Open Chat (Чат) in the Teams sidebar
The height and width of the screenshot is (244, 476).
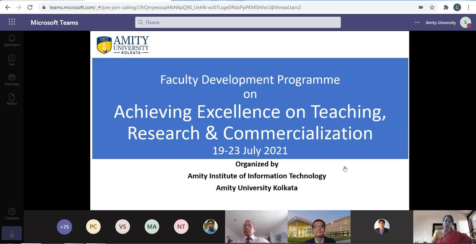[x=12, y=60]
